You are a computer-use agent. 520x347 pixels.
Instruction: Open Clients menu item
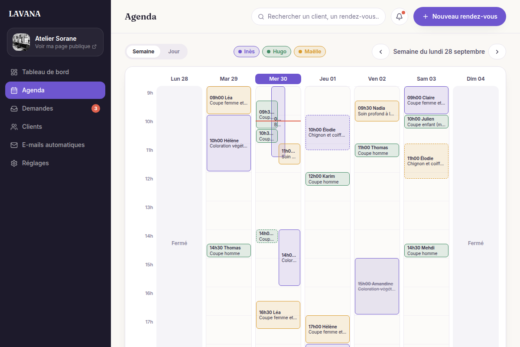[x=55, y=127]
